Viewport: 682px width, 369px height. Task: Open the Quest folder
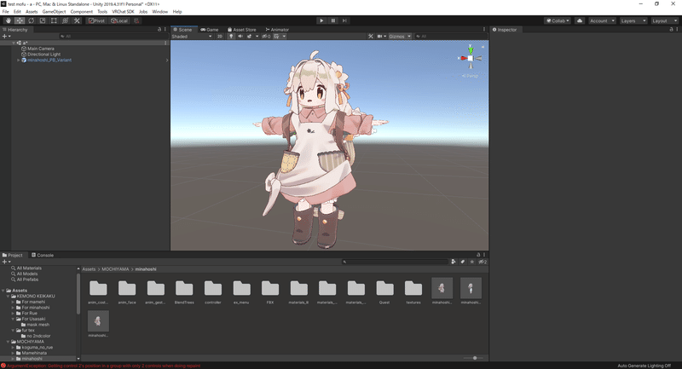[384, 291]
